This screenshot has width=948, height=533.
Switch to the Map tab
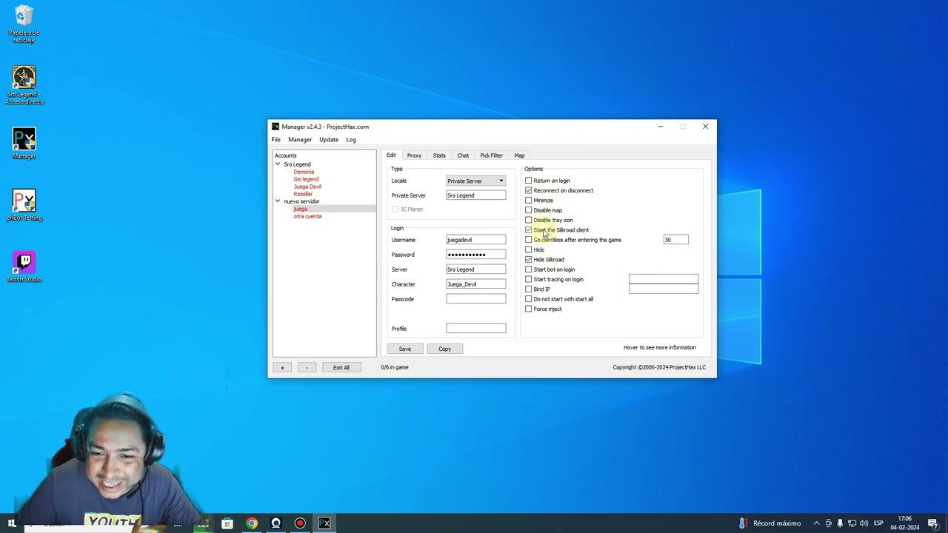519,155
